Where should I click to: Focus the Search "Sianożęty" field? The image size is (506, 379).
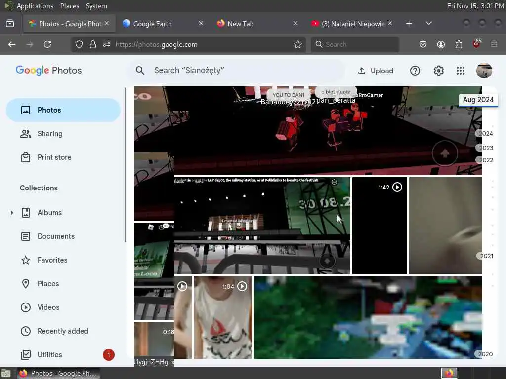pos(237,70)
